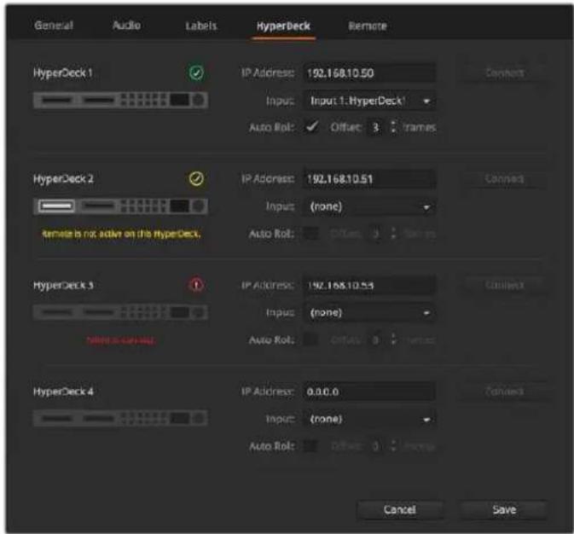This screenshot has width=574, height=534.
Task: Open HyperDeck 2 Input dropdown
Action: coord(370,206)
